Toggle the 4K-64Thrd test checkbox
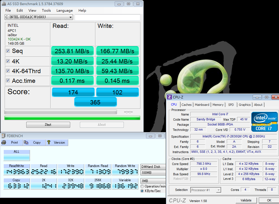 pos(8,71)
